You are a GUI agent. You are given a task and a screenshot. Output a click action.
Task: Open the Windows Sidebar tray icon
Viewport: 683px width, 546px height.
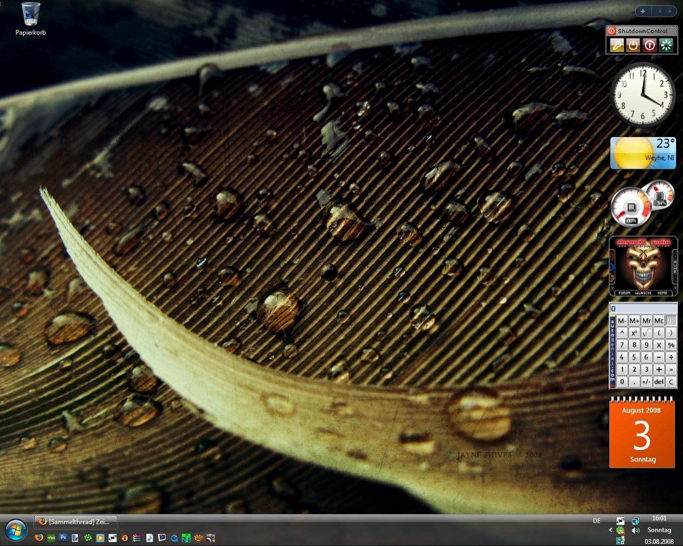621,540
